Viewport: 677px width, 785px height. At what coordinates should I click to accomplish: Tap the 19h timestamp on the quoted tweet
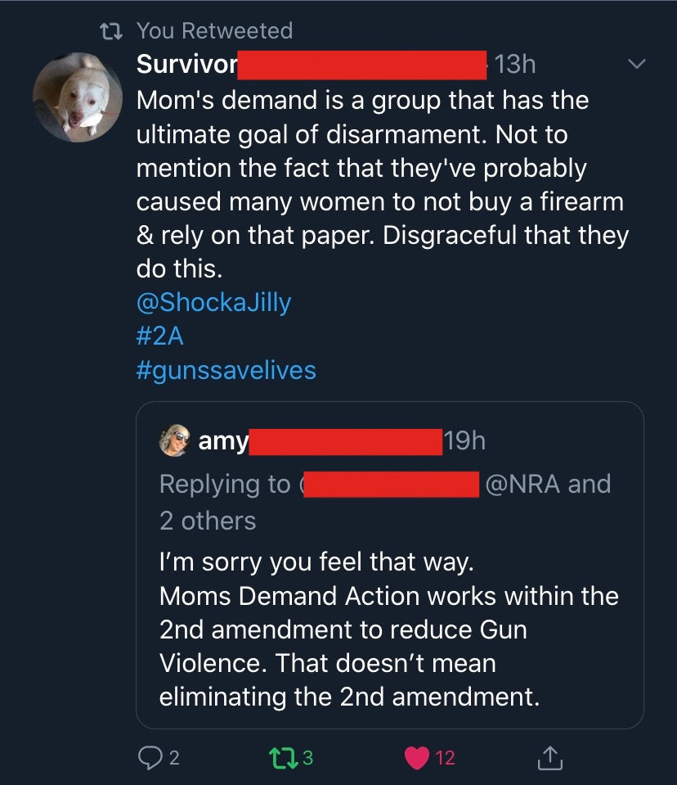coord(464,441)
